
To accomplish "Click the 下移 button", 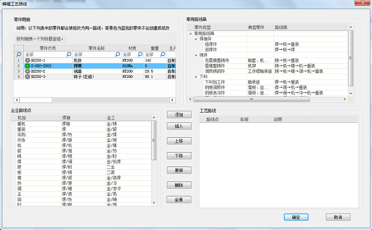I will (179, 156).
